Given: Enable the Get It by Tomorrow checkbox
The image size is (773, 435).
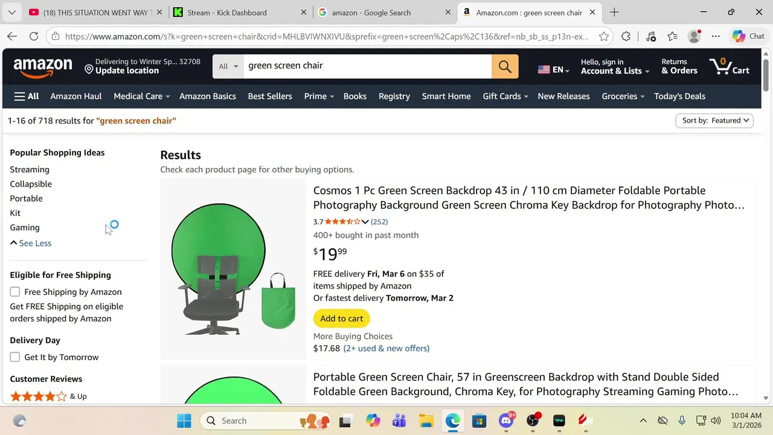Looking at the screenshot, I should [x=15, y=357].
